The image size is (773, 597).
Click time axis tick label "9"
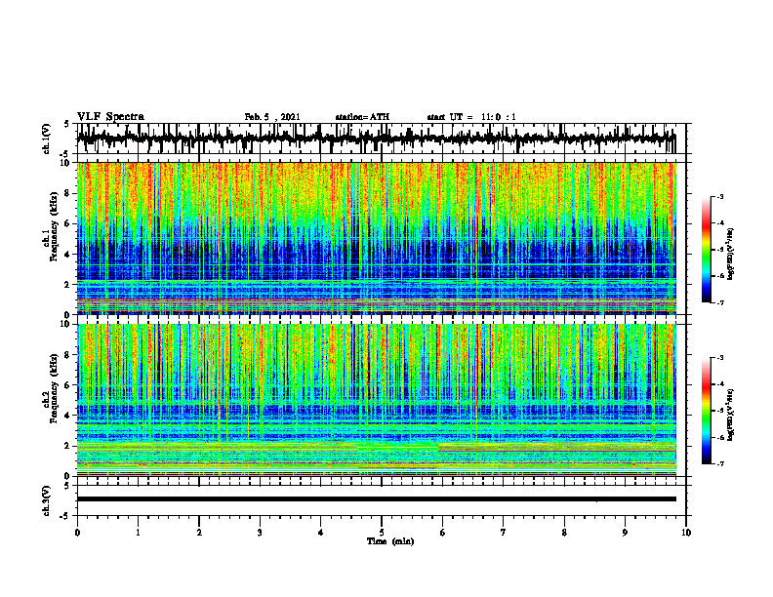(x=625, y=532)
